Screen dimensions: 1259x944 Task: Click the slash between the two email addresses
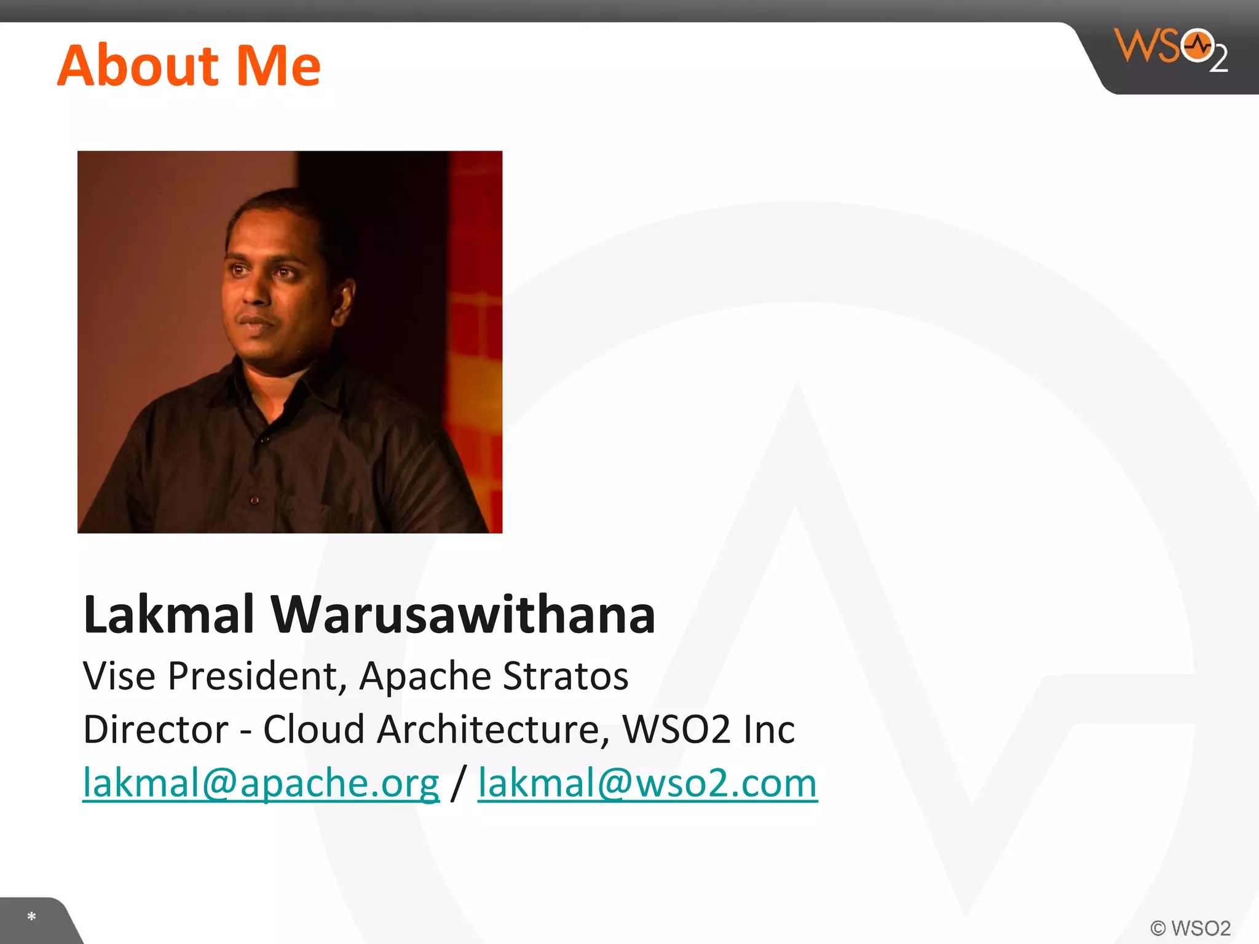pyautogui.click(x=459, y=783)
